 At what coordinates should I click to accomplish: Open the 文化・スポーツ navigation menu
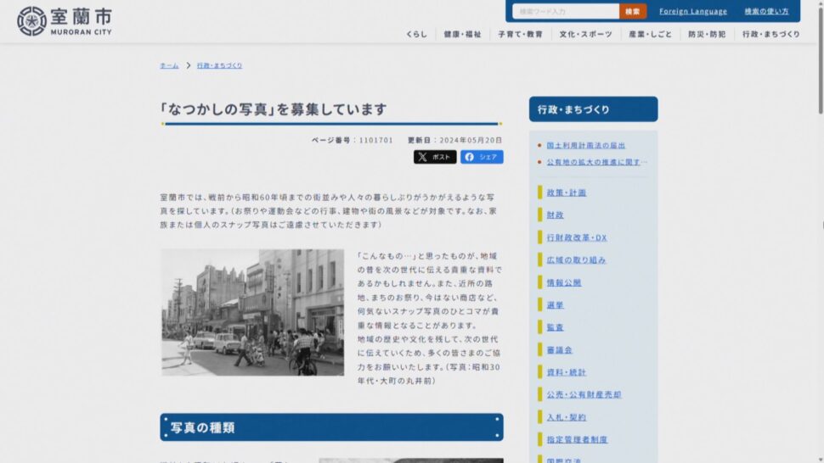(585, 34)
